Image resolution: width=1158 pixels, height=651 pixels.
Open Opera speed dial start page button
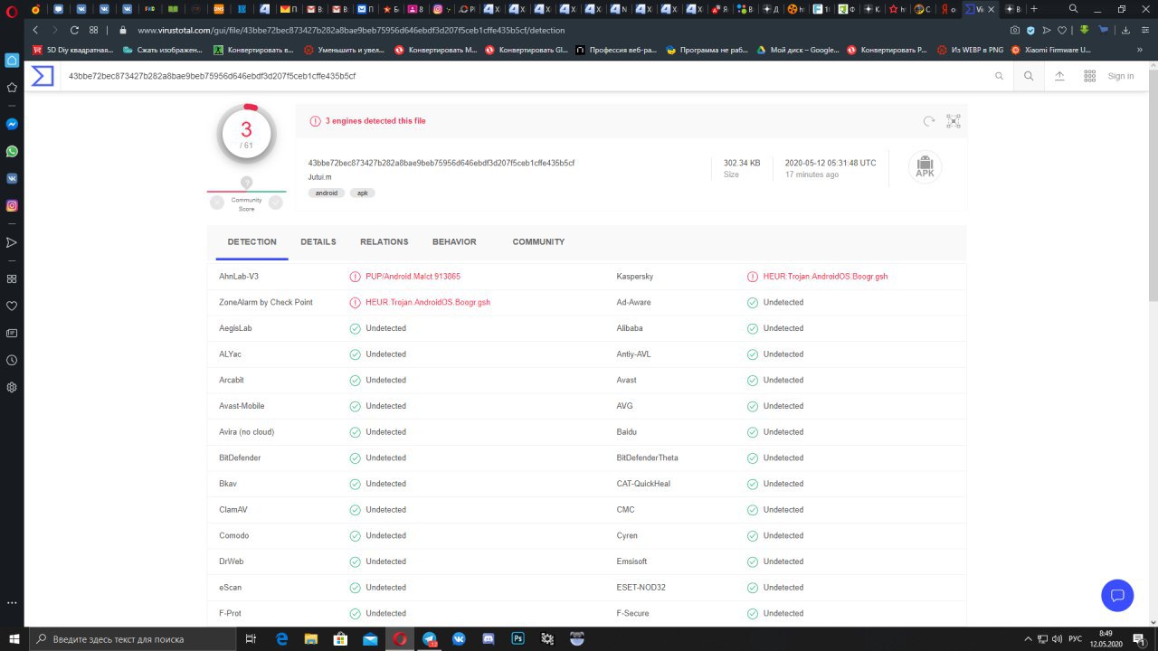coord(93,30)
